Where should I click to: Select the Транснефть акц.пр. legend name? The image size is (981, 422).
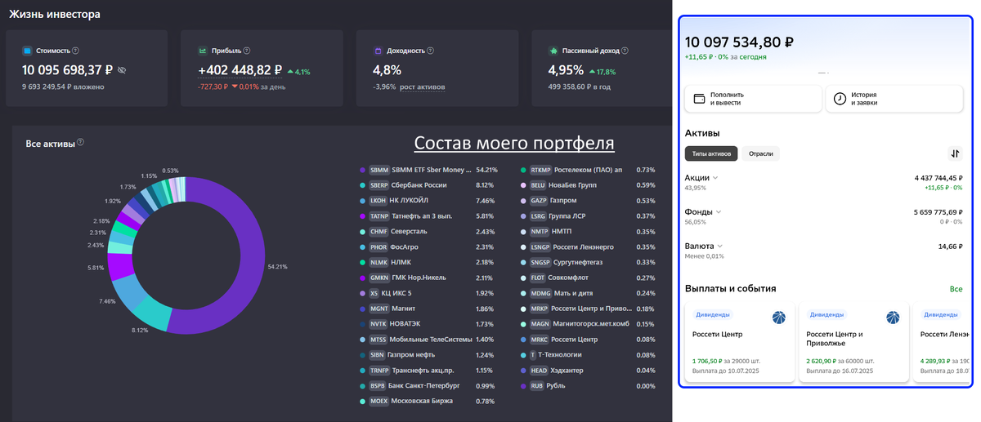click(x=425, y=371)
